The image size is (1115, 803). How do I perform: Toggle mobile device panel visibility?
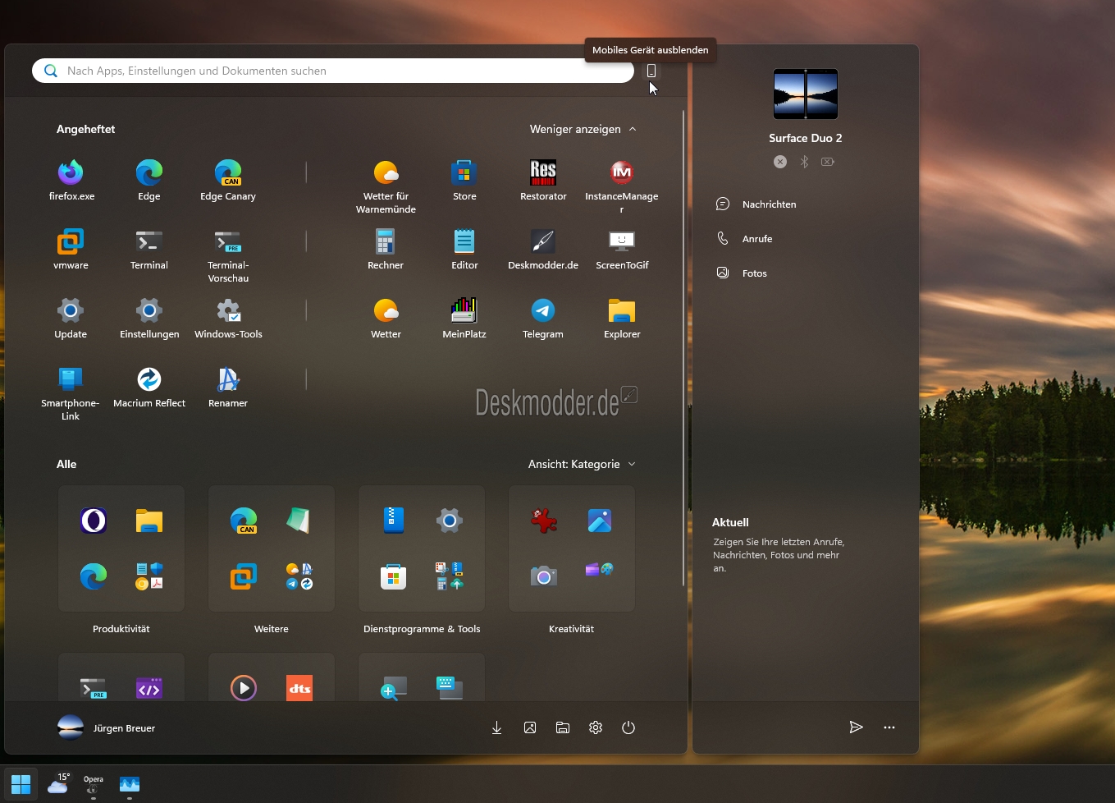(651, 71)
